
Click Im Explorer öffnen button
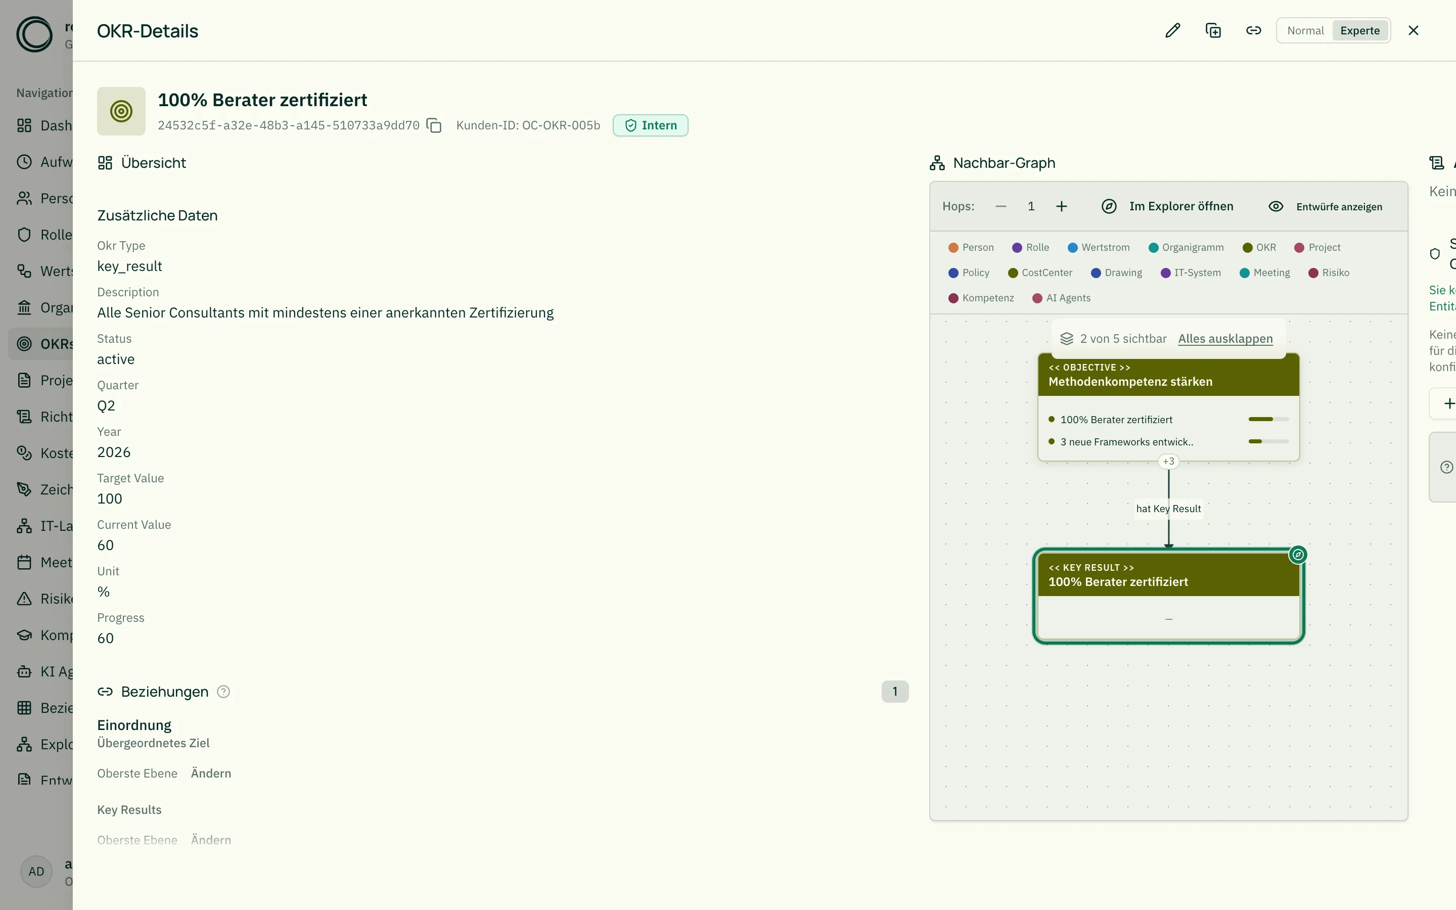tap(1168, 206)
